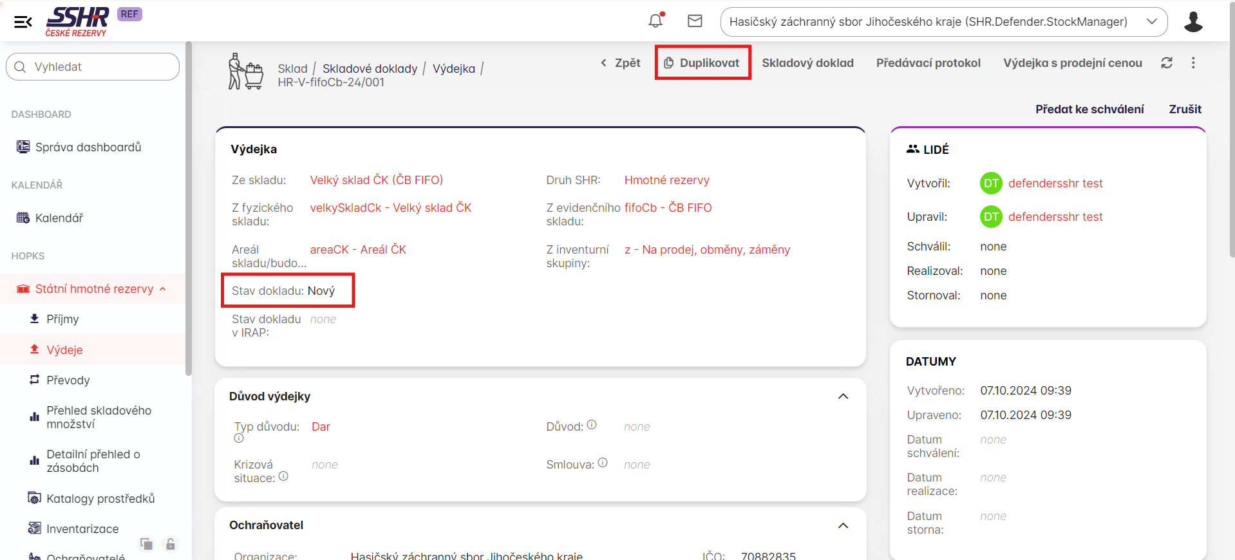Open the user profile avatar
Image resolution: width=1235 pixels, height=560 pixels.
pos(1193,22)
